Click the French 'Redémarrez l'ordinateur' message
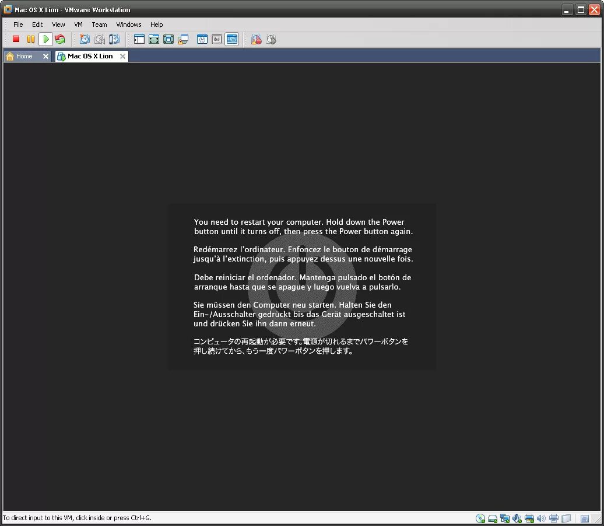The image size is (604, 526). [x=303, y=254]
